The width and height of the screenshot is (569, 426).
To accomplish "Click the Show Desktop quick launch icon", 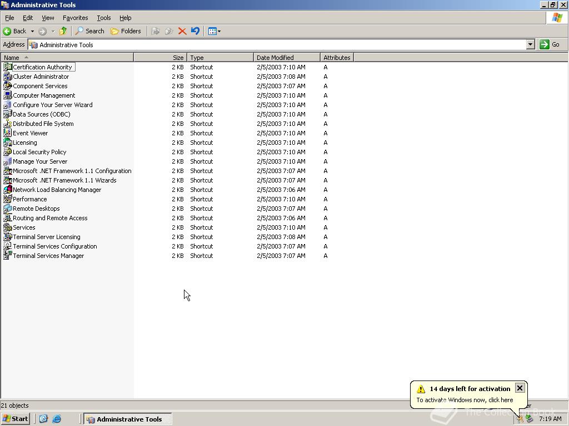I will tap(43, 419).
